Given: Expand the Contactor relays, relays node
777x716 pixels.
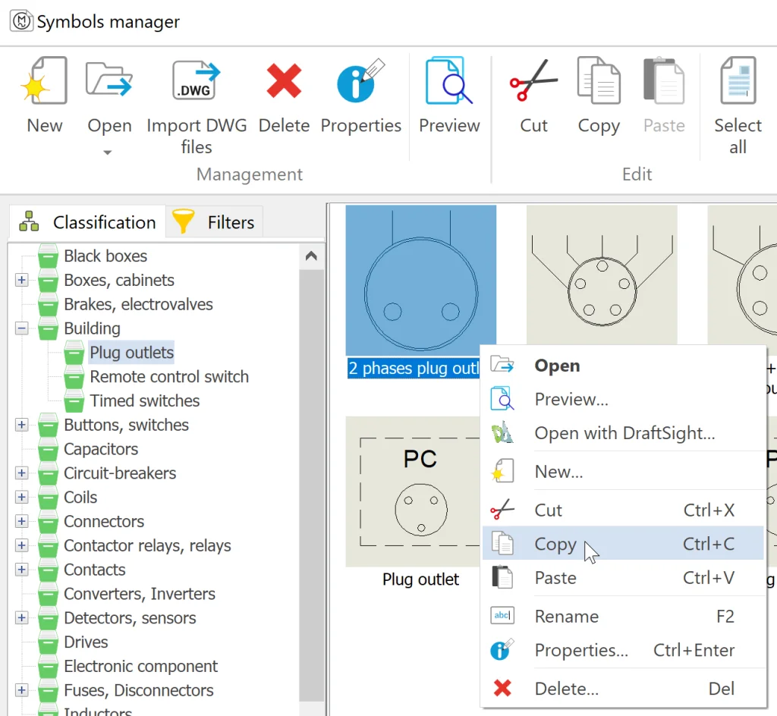Looking at the screenshot, I should 21,545.
